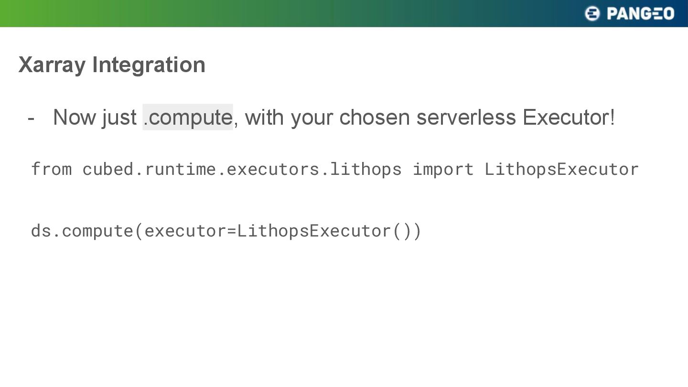Click the highlighted .compute text
The height and width of the screenshot is (387, 688).
(188, 117)
